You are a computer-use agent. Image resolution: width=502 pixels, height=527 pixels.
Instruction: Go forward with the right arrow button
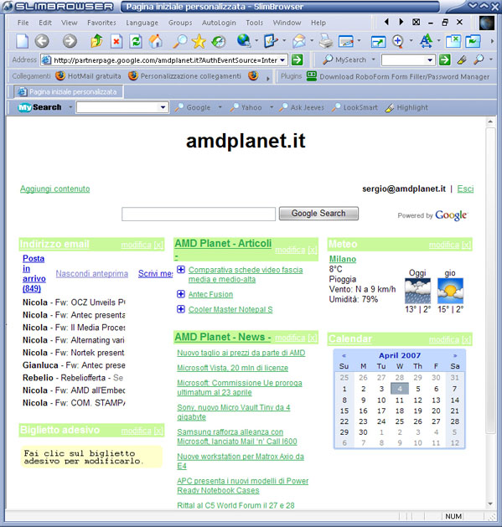(x=70, y=41)
